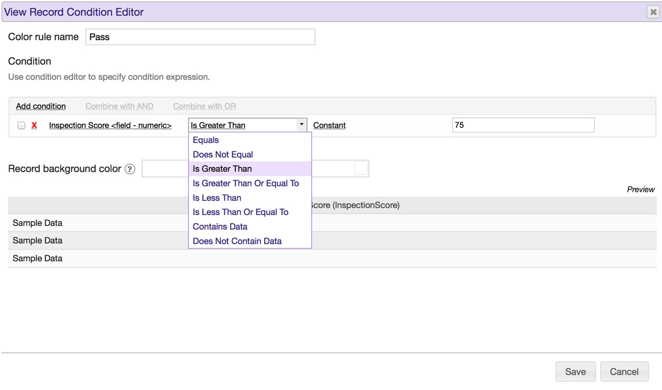Click the constant value field containing 75
The width and height of the screenshot is (662, 390).
(522, 125)
